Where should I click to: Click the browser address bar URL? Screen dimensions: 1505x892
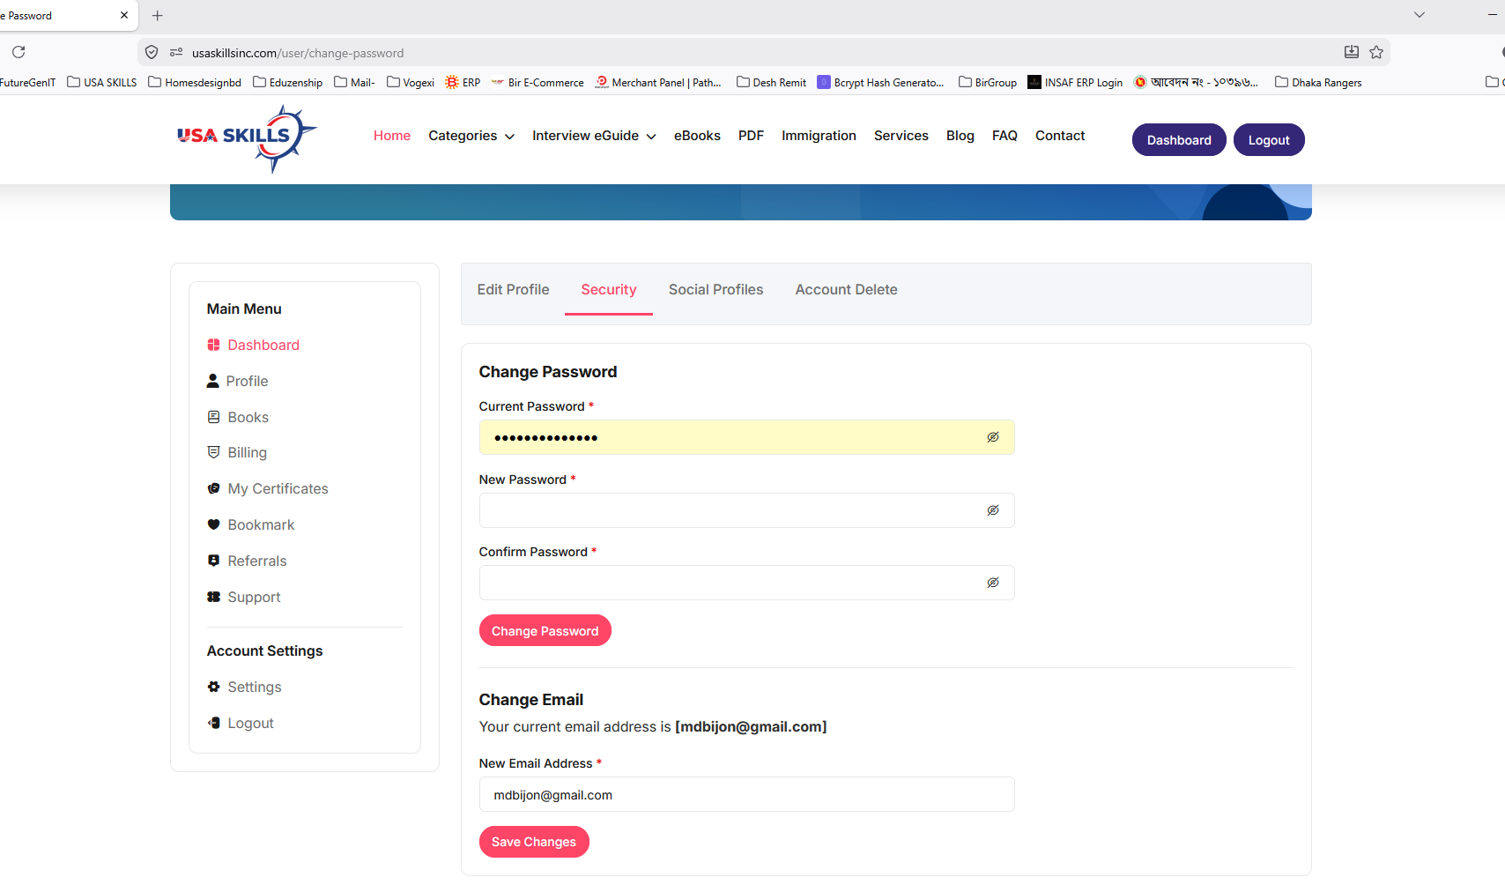[298, 53]
